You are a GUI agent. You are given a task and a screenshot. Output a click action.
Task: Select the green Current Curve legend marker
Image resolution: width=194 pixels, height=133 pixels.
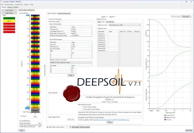tap(165, 115)
